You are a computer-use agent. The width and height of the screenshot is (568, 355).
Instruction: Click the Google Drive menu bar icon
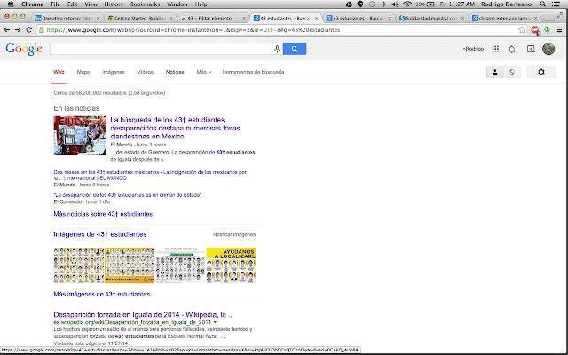[349, 4]
